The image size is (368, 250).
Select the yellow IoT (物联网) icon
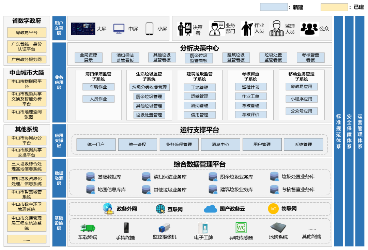[273, 209]
